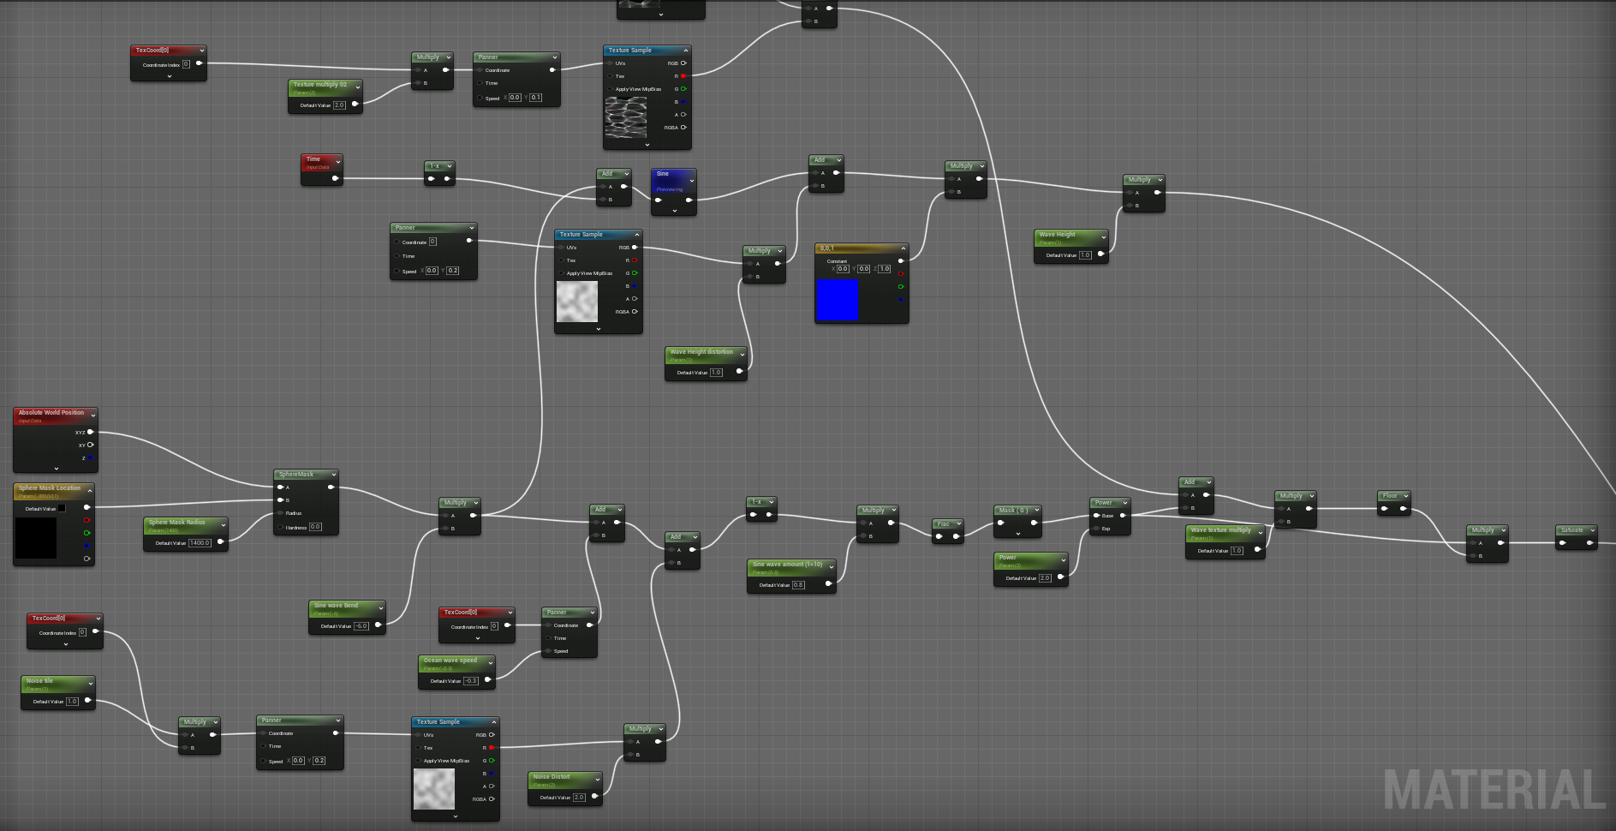Click the wave-pattern Texture Sample thumbnail
Image resolution: width=1616 pixels, height=831 pixels.
626,117
